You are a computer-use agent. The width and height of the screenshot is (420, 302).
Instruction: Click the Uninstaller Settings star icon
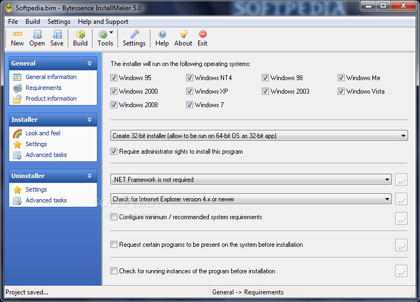click(17, 190)
